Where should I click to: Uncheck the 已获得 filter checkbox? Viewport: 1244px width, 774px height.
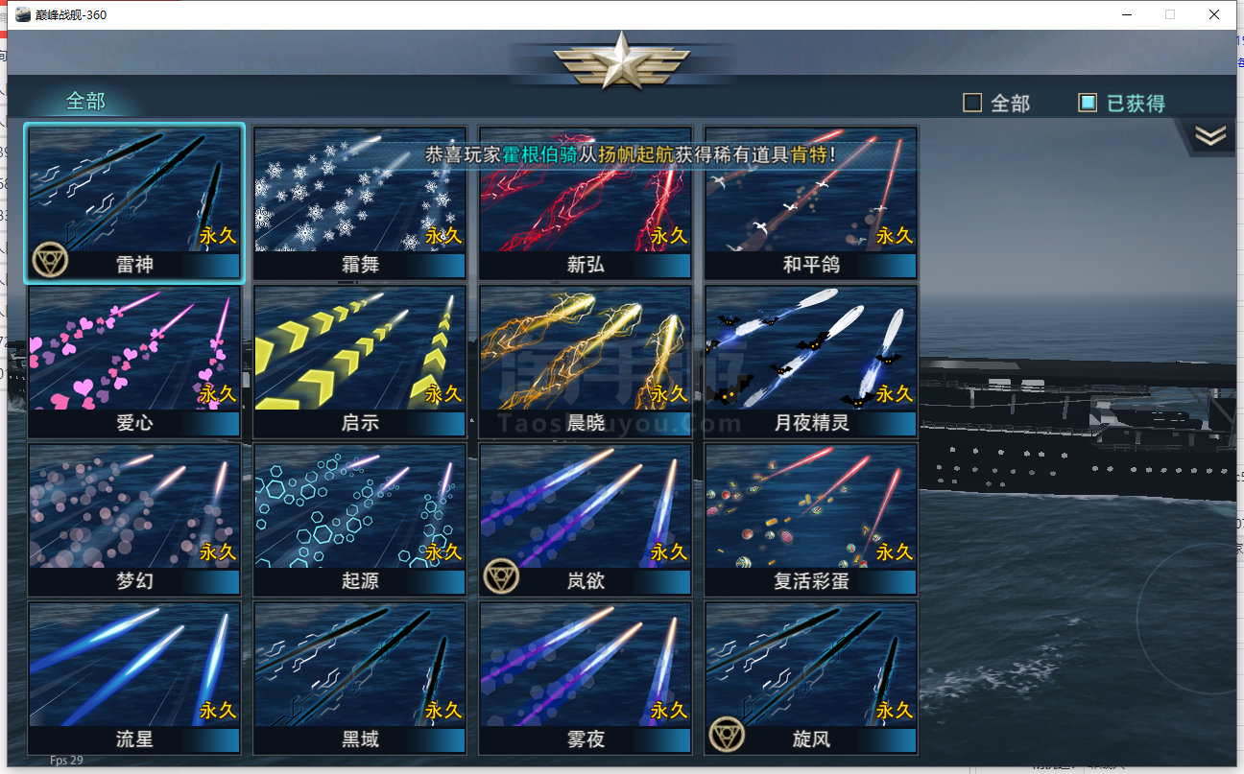pos(1088,103)
